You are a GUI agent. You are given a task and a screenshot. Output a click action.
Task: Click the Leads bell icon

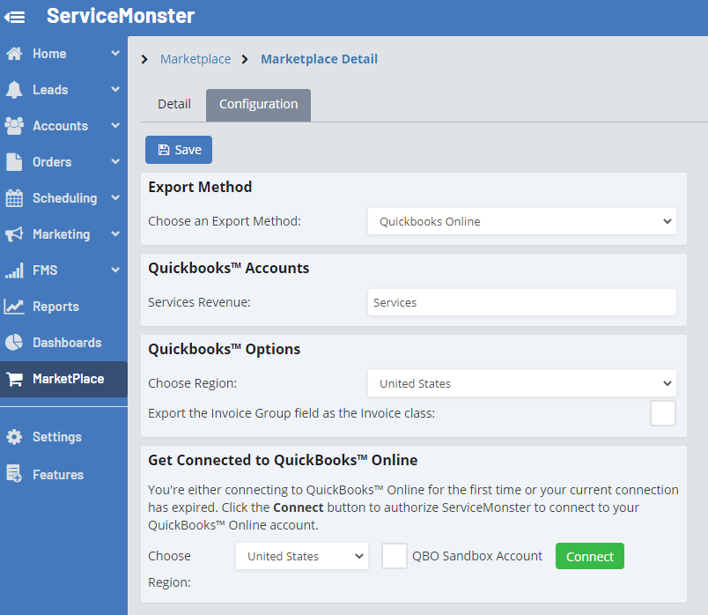click(x=14, y=90)
